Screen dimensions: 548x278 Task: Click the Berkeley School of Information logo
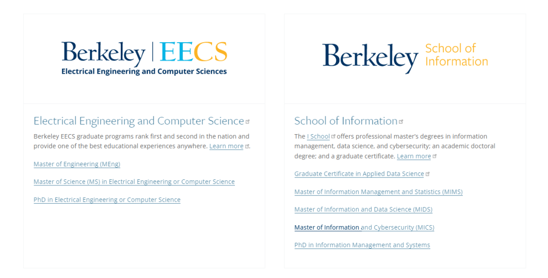pos(405,58)
